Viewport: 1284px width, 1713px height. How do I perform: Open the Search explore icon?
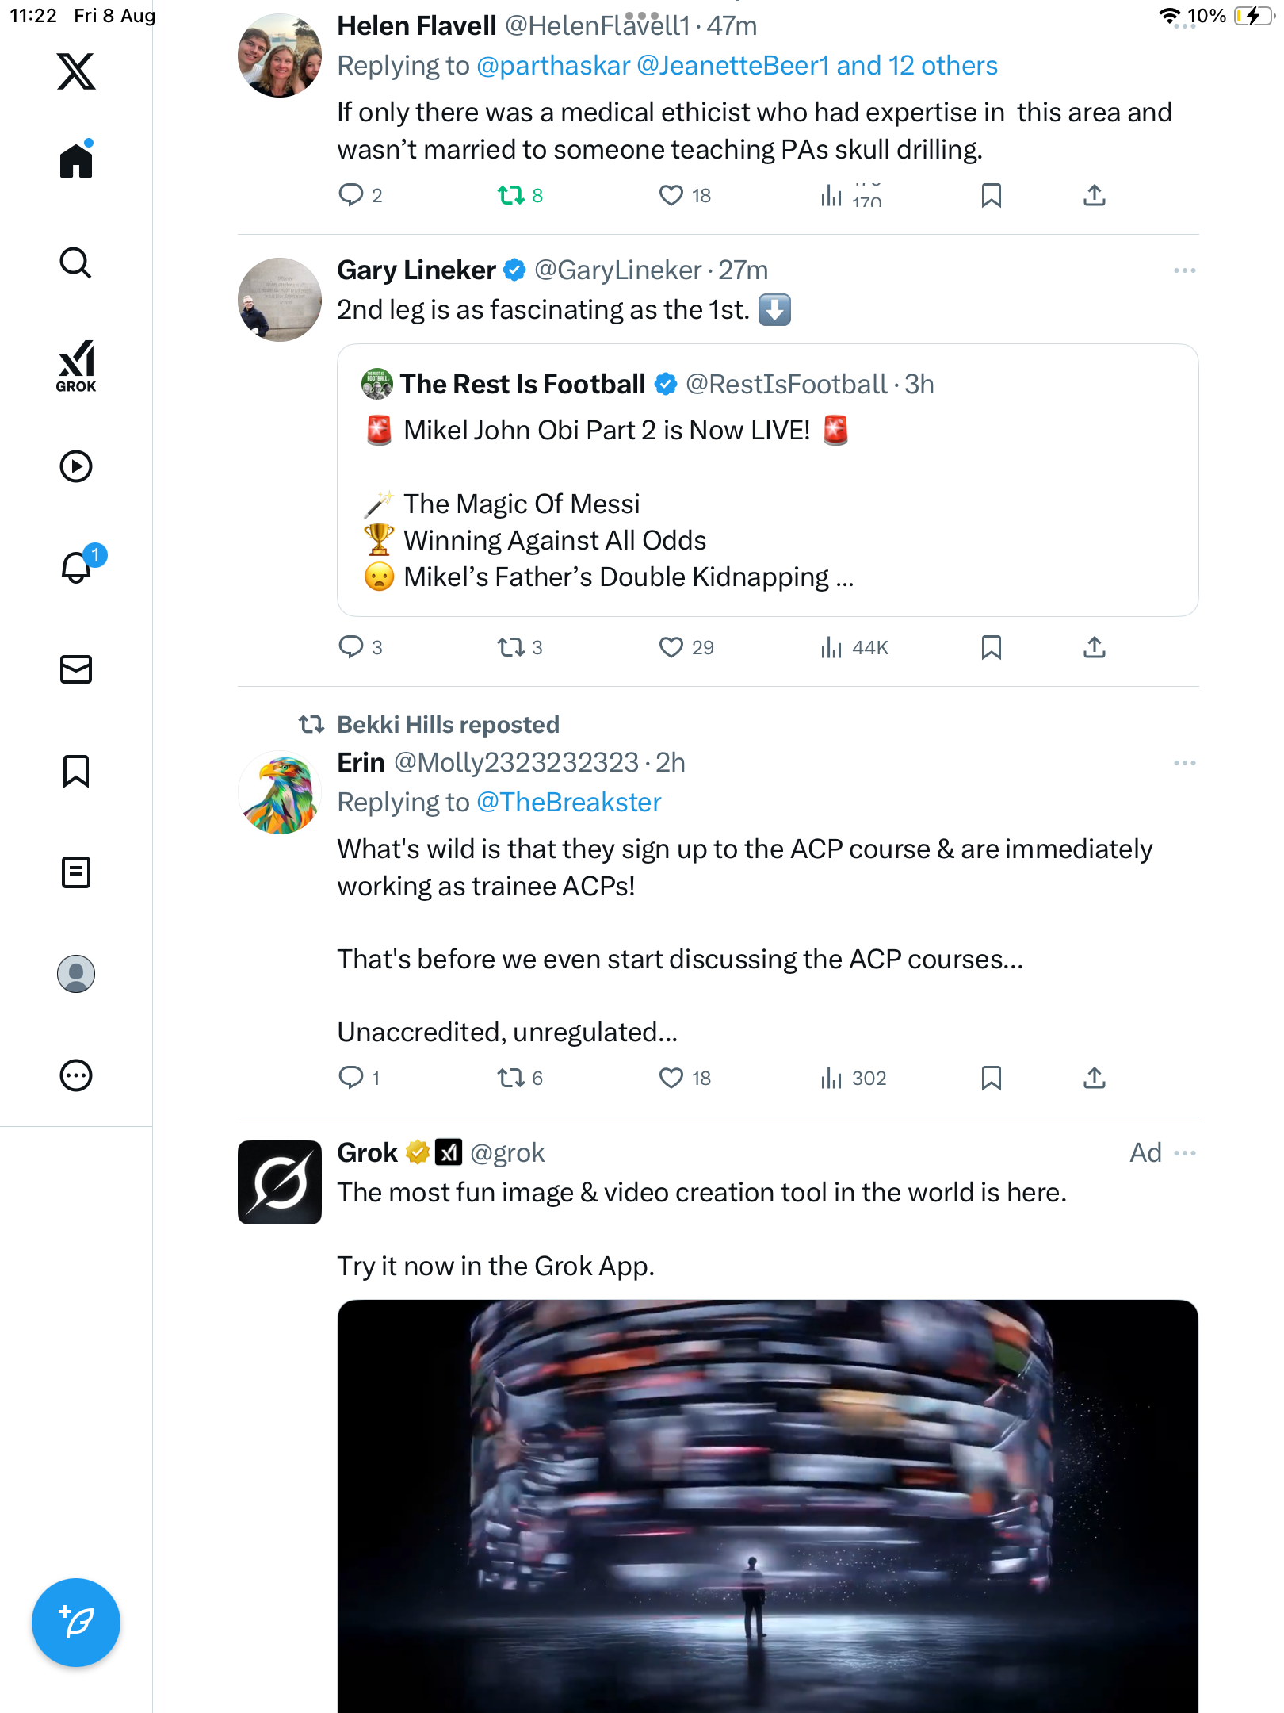click(x=76, y=263)
